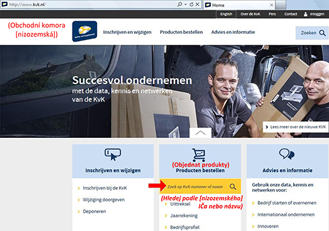Open the Lees meer over de nieuwe KvK link

point(295,127)
